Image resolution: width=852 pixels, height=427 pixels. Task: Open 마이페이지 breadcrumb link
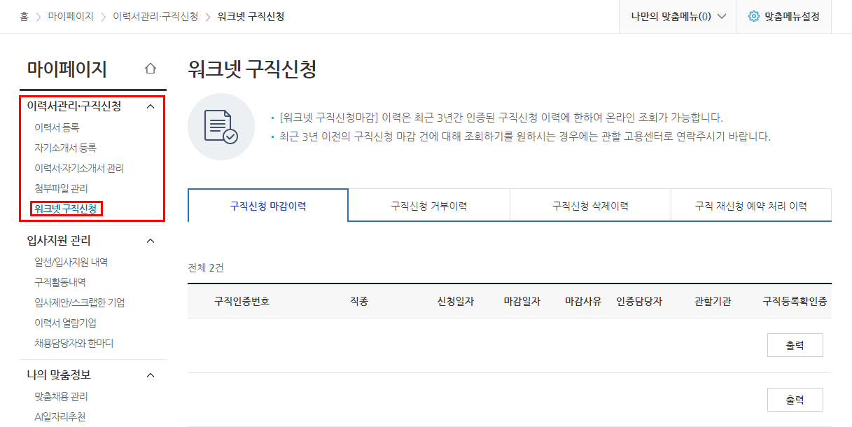pos(71,16)
